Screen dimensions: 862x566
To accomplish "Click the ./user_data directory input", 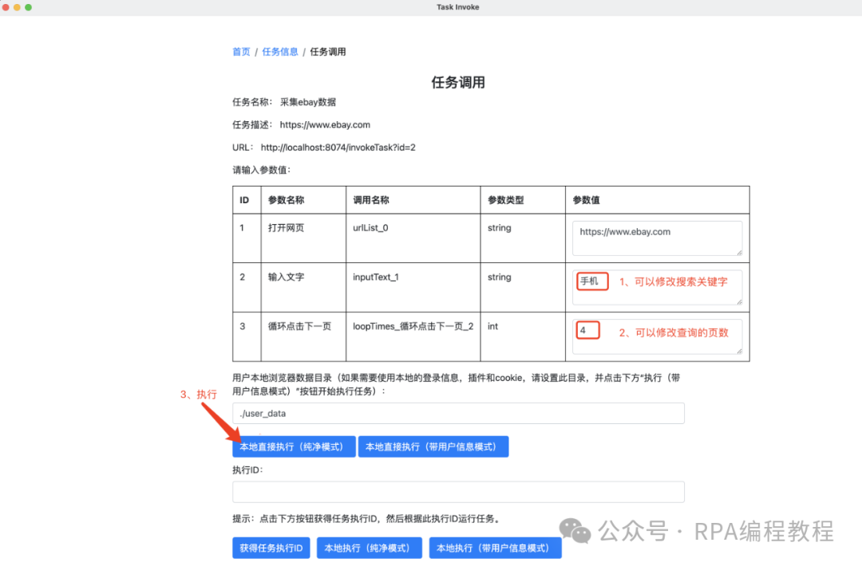I will [458, 414].
